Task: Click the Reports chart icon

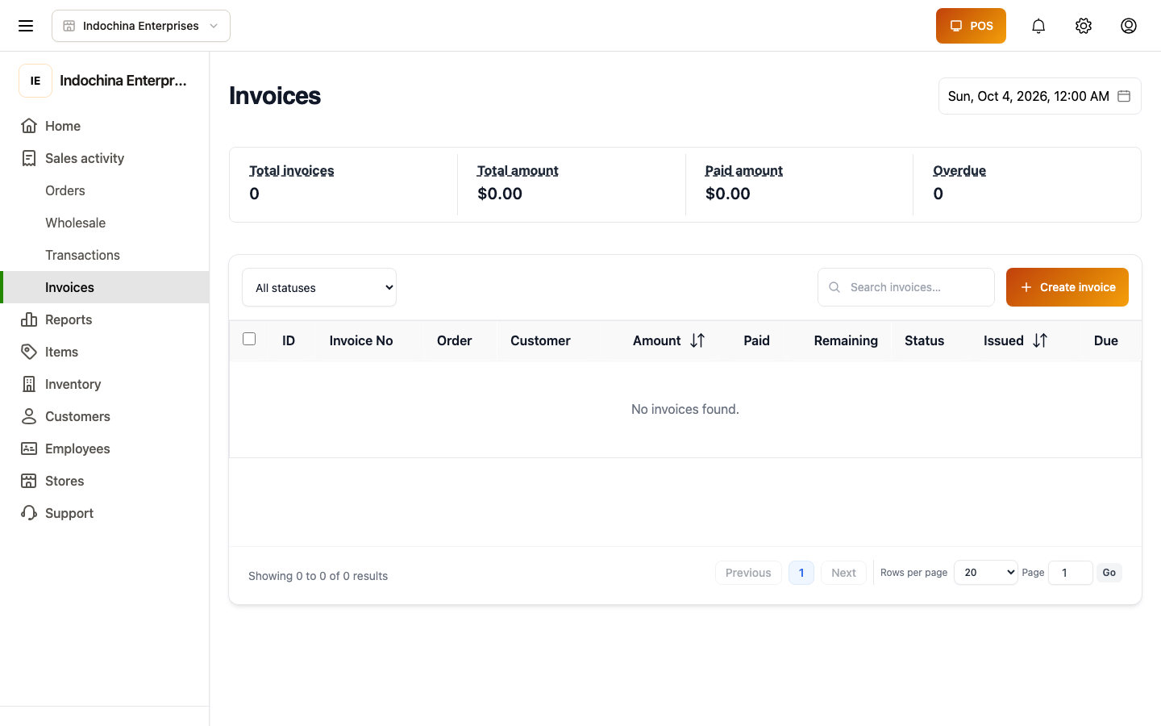Action: pyautogui.click(x=29, y=319)
